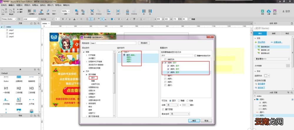Send widget to back (底层)

(83, 11)
